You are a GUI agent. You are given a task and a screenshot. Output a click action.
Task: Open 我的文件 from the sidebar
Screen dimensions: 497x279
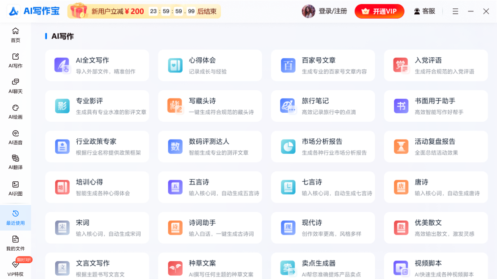click(16, 243)
